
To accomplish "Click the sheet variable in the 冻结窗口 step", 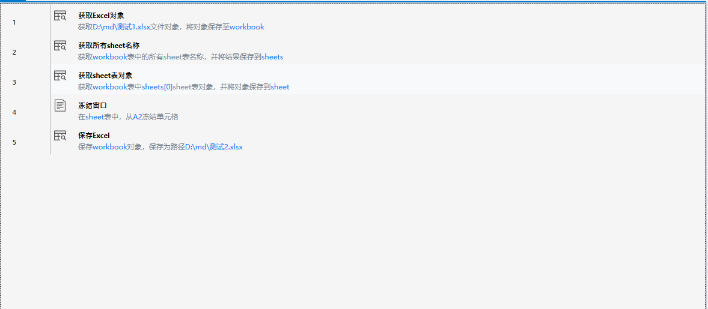I will coord(95,117).
